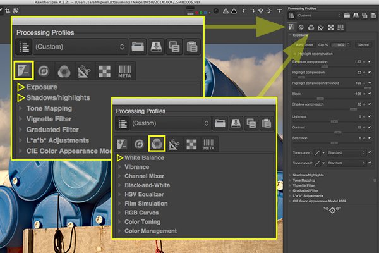
Task: Toggle the green channel preview indicator
Action: click(x=201, y=13)
